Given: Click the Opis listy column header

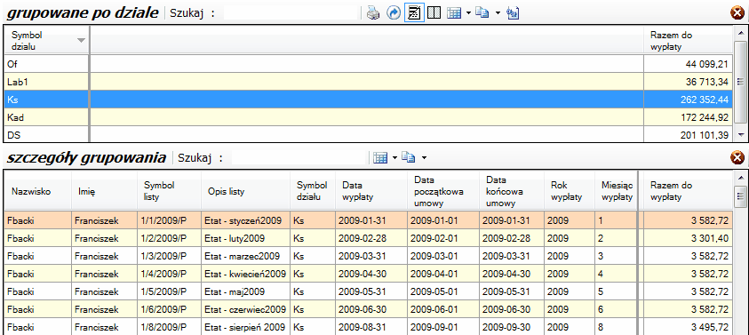Looking at the screenshot, I should tap(245, 191).
